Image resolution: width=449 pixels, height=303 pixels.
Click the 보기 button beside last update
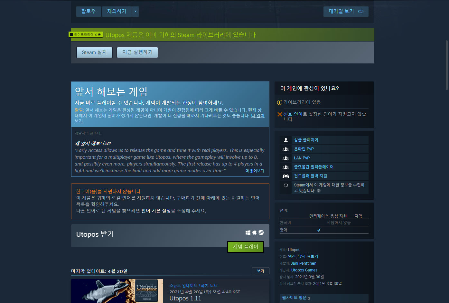pyautogui.click(x=260, y=271)
